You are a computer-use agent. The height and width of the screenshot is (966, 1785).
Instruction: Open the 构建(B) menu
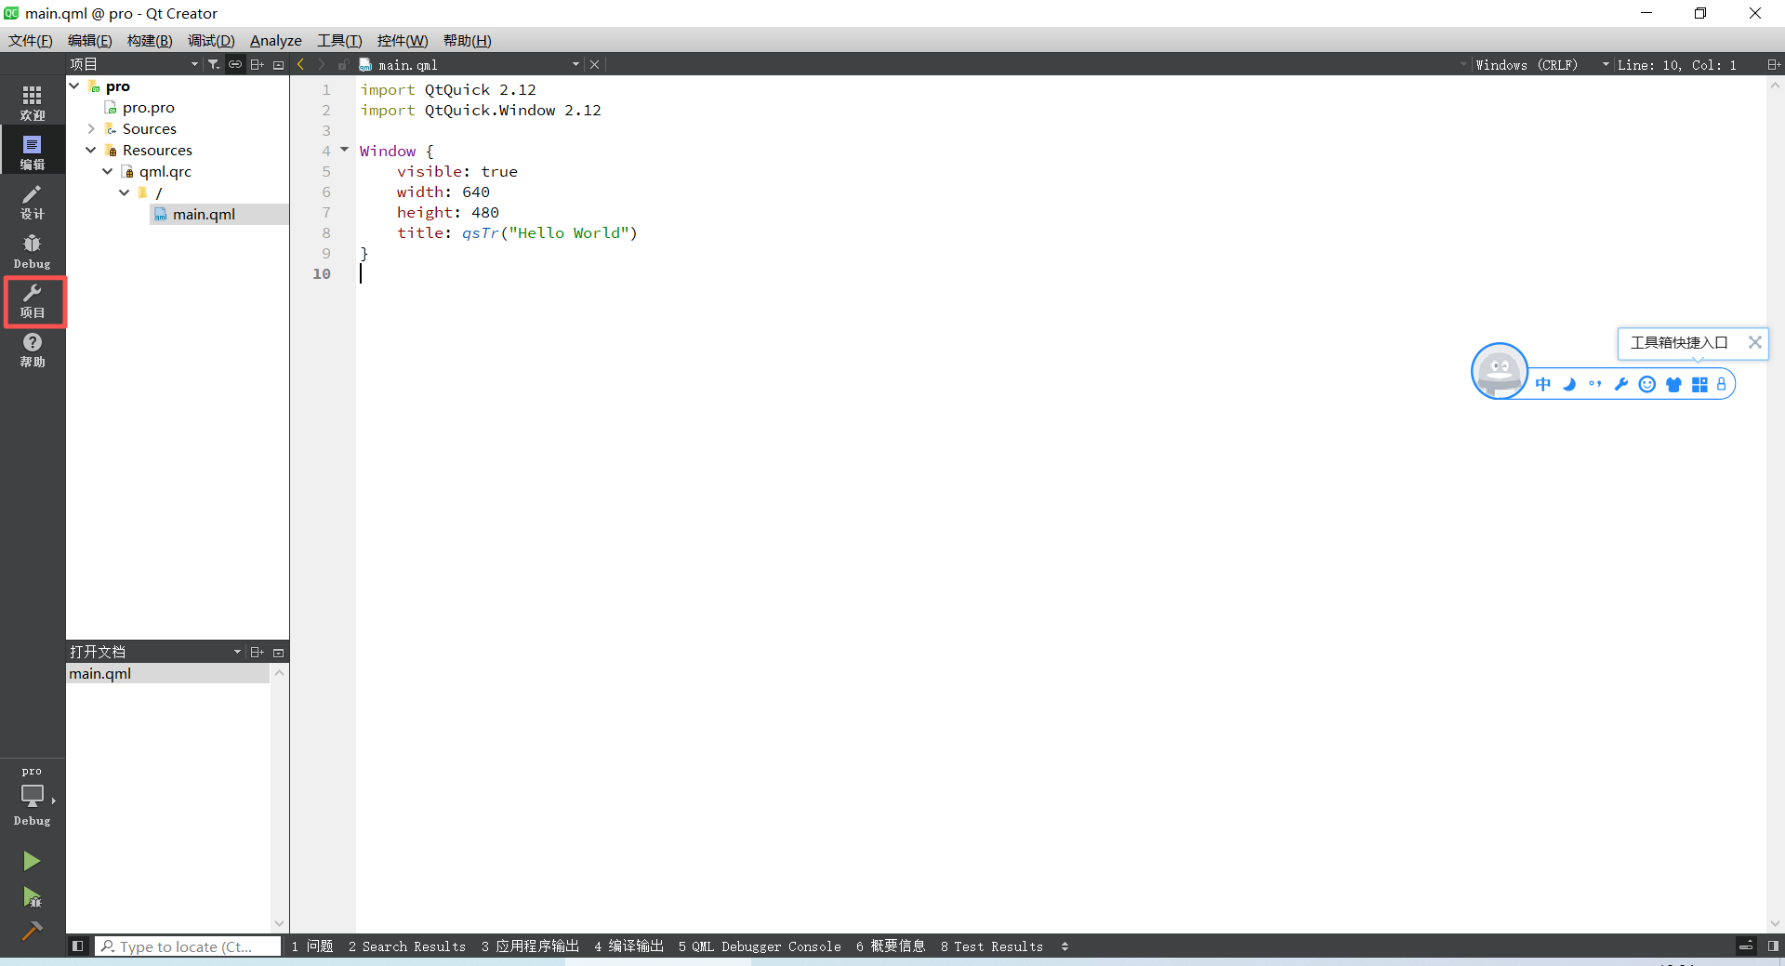(x=150, y=40)
